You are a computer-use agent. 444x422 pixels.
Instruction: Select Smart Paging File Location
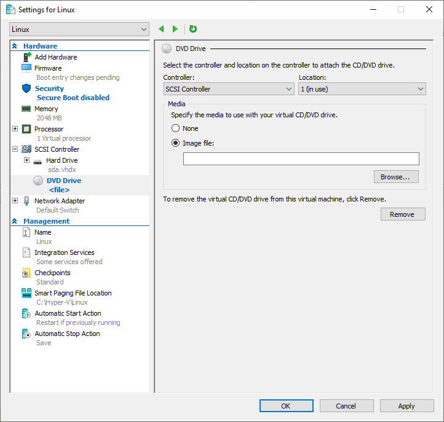coord(73,293)
